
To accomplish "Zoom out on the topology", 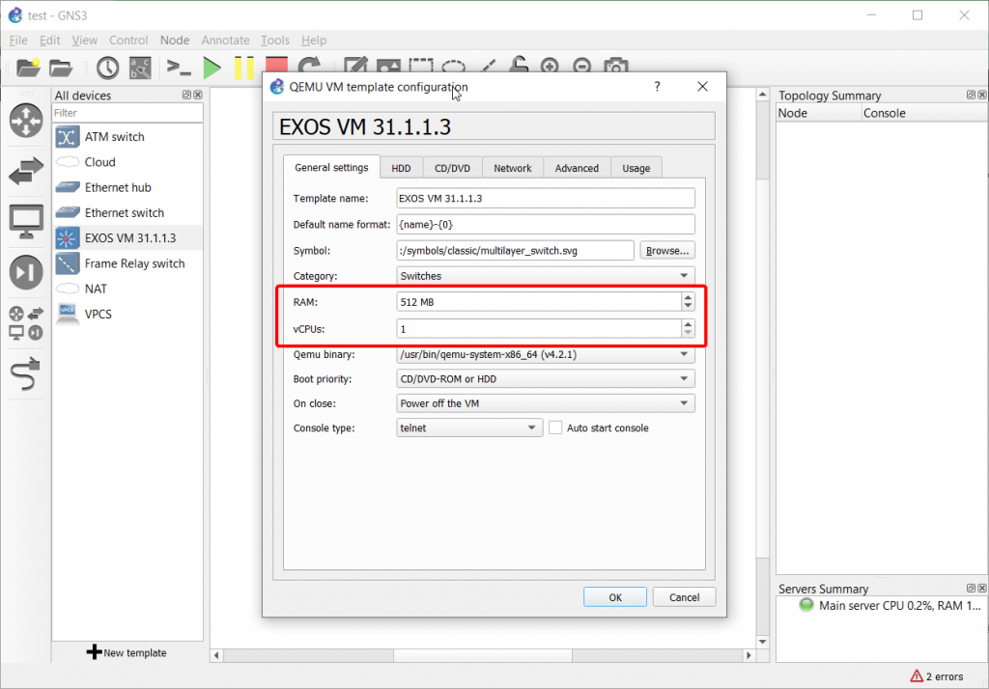I will 582,66.
